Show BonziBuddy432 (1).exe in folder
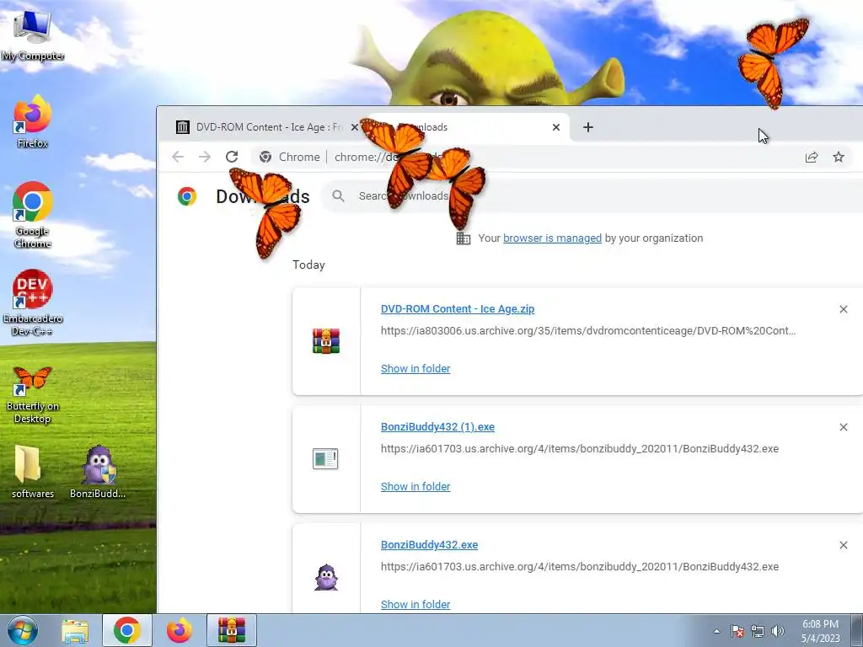This screenshot has width=863, height=647. [x=415, y=486]
